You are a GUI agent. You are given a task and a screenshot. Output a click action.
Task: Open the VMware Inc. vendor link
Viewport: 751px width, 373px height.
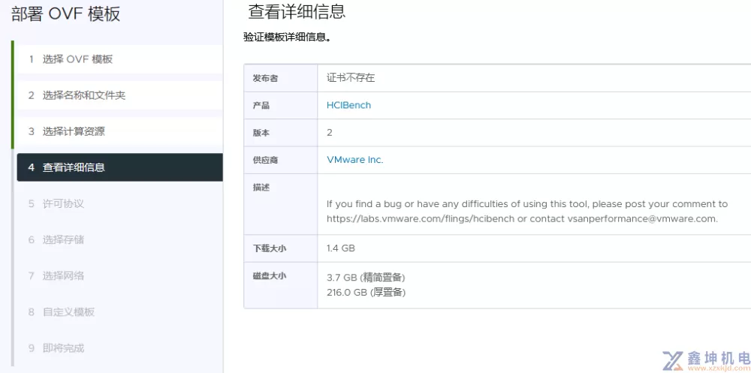coord(355,160)
